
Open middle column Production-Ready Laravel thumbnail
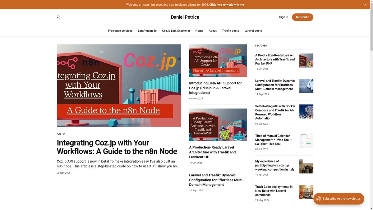click(x=218, y=125)
